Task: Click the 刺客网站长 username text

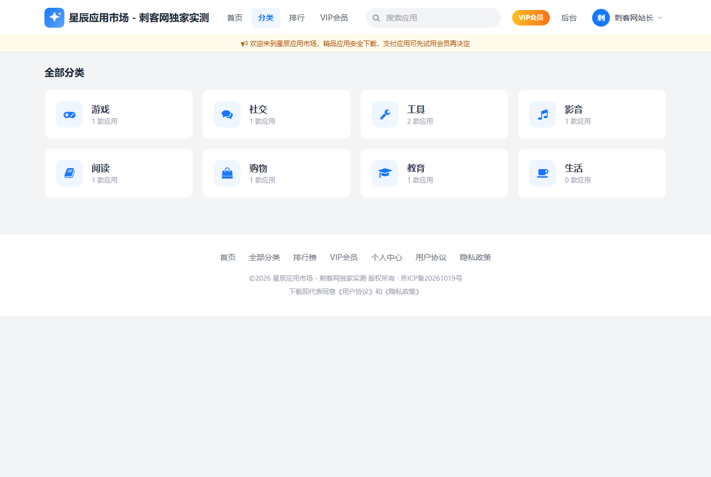Action: click(634, 18)
